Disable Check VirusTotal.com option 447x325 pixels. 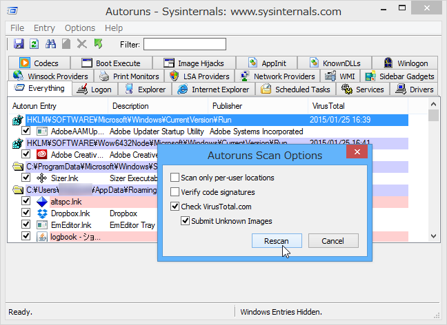tap(175, 207)
